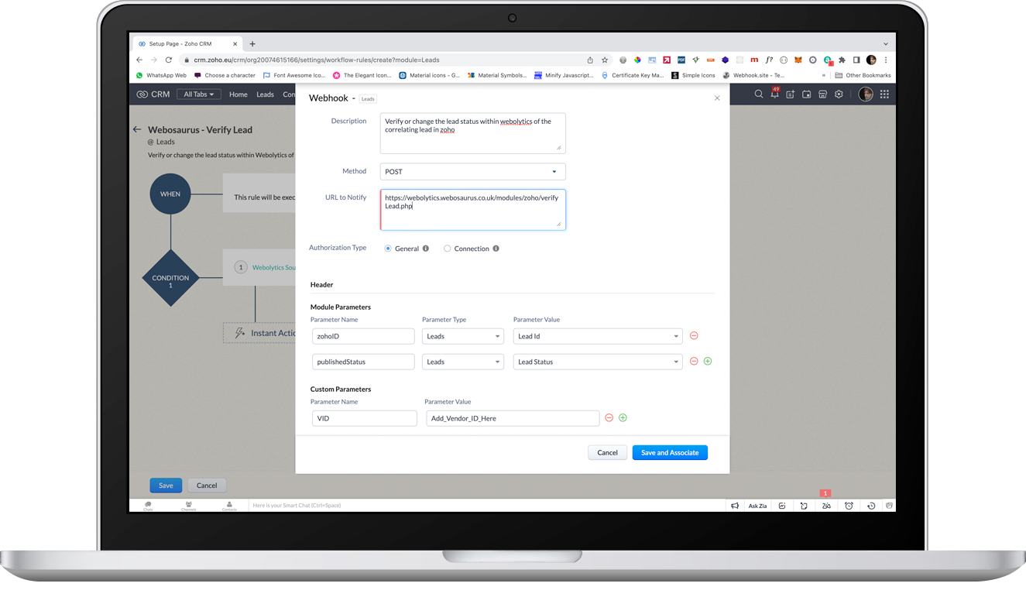This screenshot has height=604, width=1026.
Task: Open the apps grid launcher icon
Action: 884,94
